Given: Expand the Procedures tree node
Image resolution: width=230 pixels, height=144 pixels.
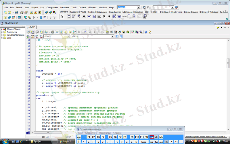Looking at the screenshot, I should [x=2, y=32].
